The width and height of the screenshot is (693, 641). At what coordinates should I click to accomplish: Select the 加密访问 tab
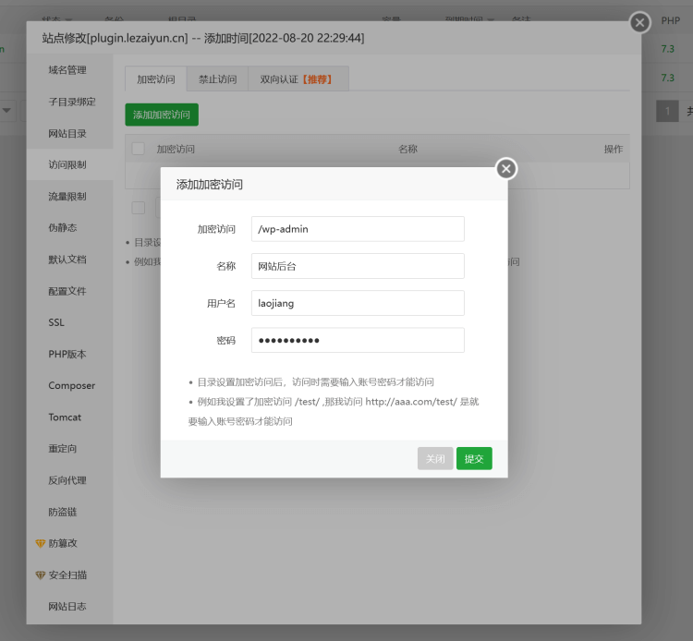(156, 79)
